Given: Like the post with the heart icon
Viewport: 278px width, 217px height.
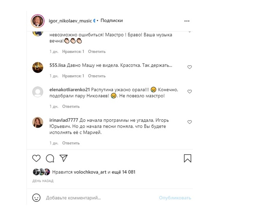Looking at the screenshot, I should tap(36, 158).
